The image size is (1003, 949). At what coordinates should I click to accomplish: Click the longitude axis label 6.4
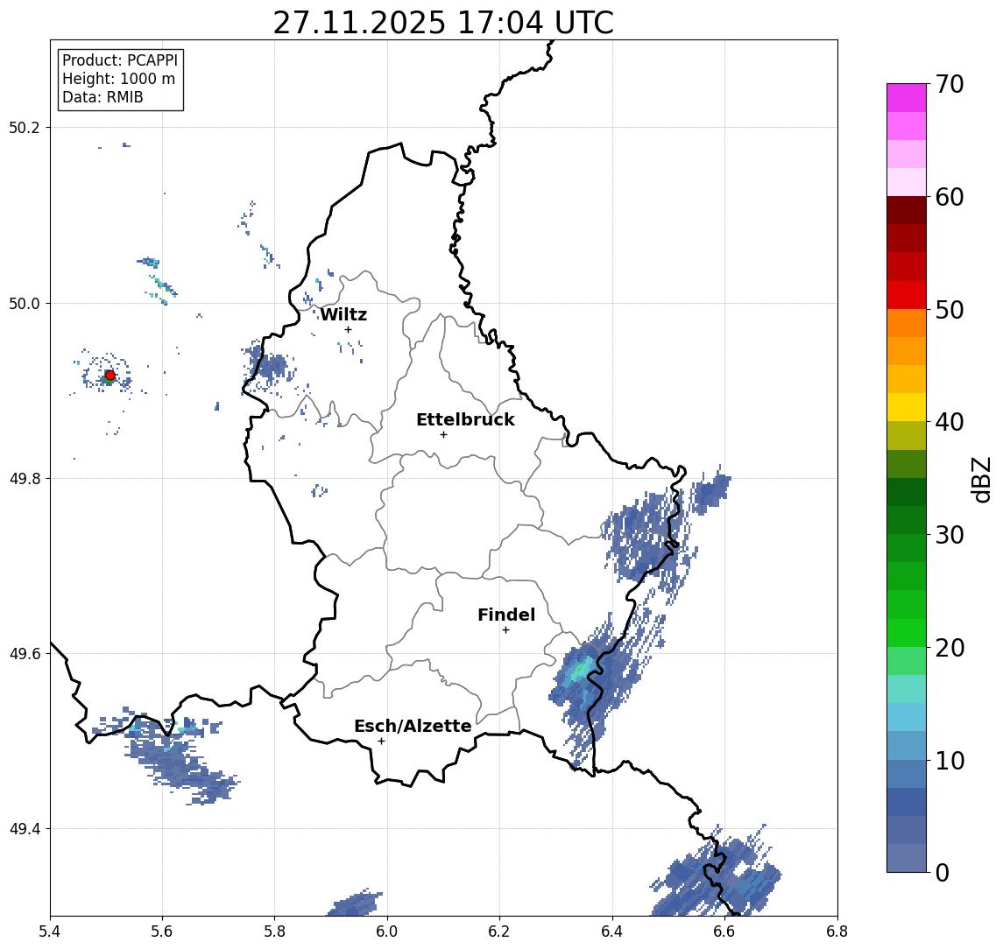click(x=612, y=931)
